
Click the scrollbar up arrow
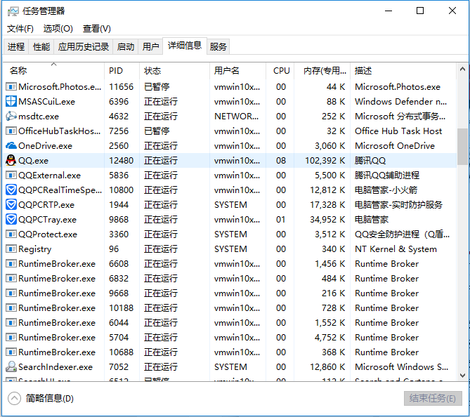[462, 69]
